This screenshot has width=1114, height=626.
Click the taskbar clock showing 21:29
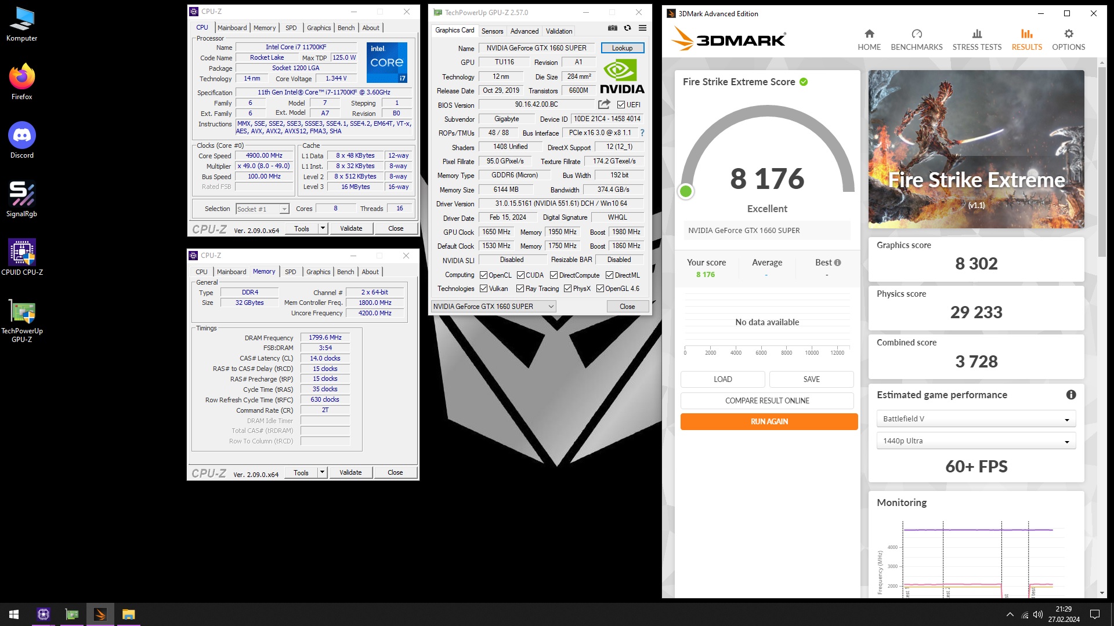1064,614
